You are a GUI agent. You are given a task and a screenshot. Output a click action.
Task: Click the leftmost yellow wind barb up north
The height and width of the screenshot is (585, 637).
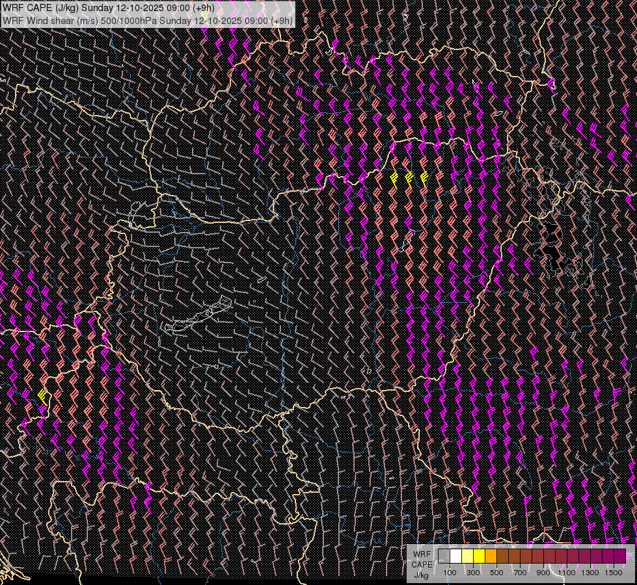(394, 177)
